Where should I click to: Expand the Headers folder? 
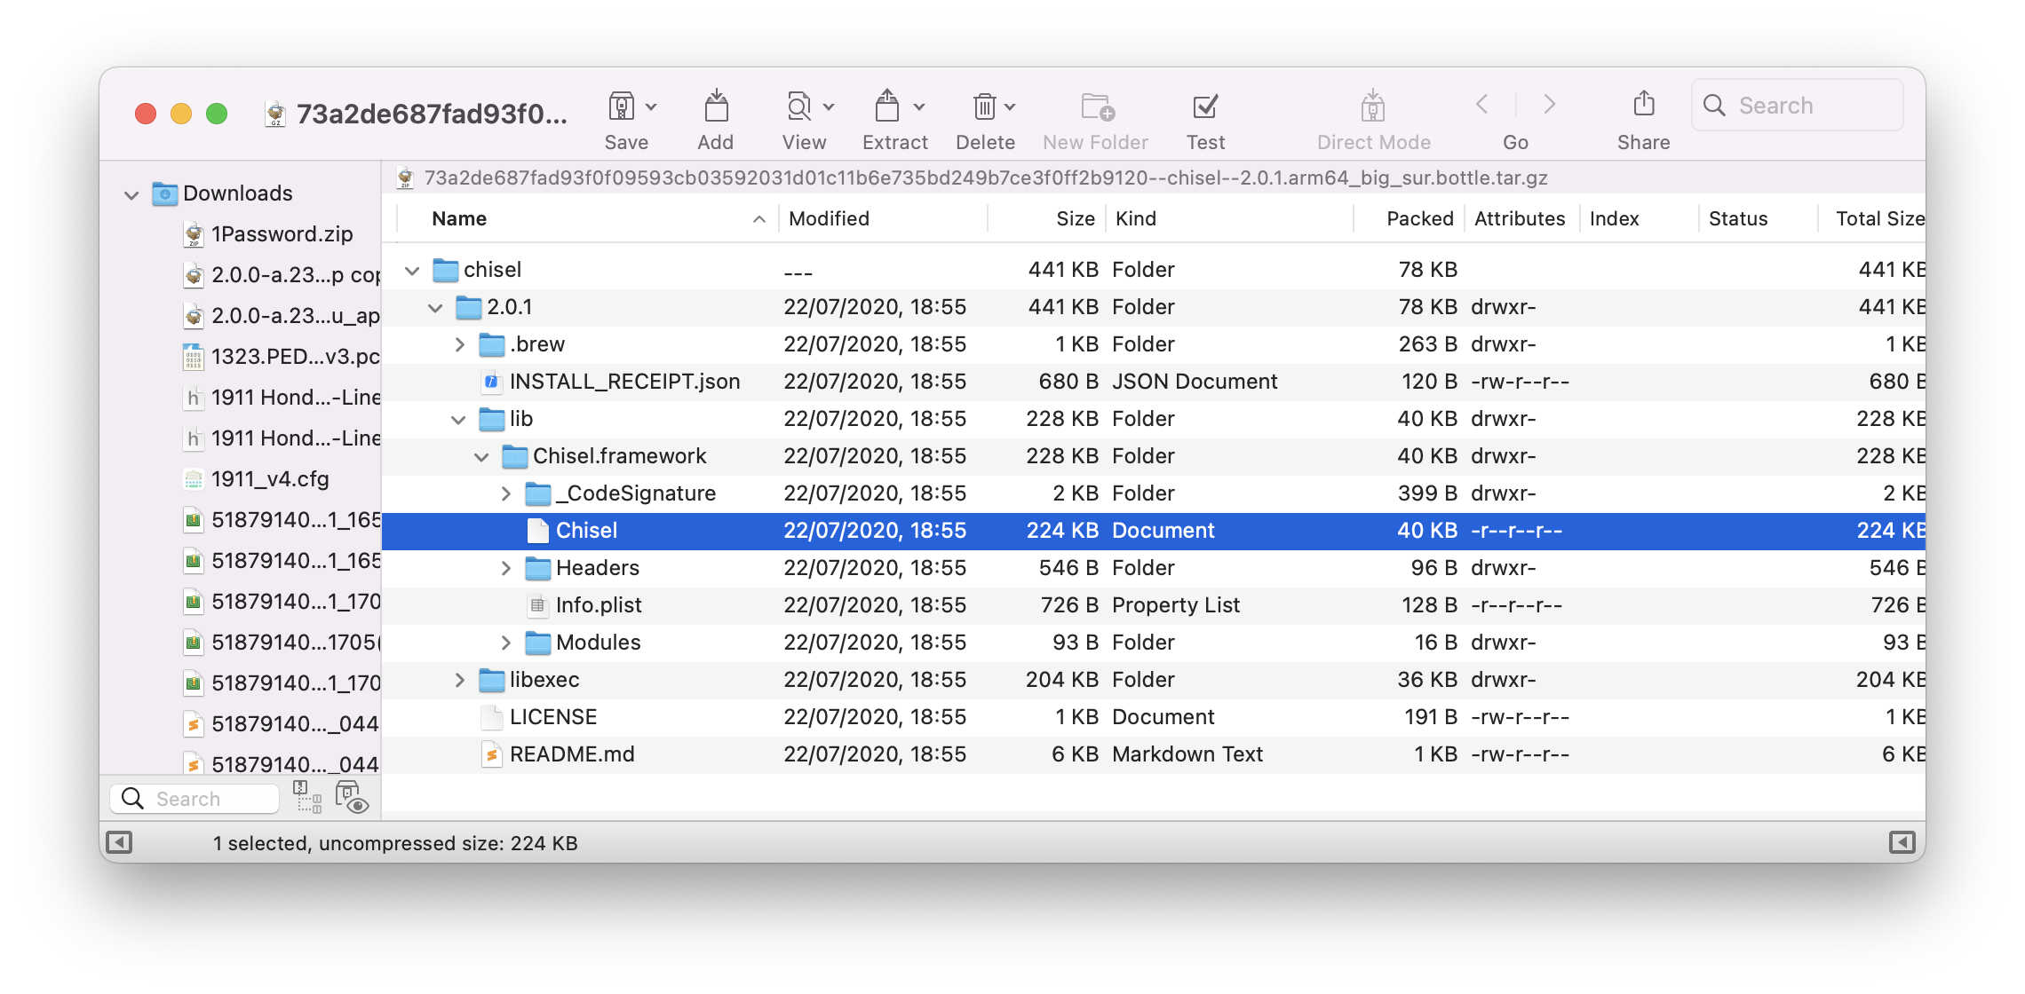505,568
